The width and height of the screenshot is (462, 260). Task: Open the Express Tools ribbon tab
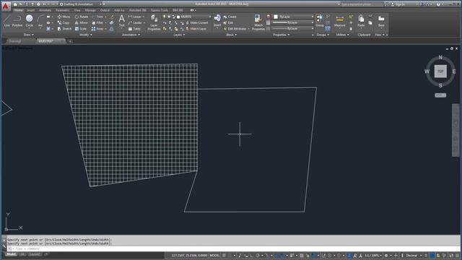(x=160, y=10)
